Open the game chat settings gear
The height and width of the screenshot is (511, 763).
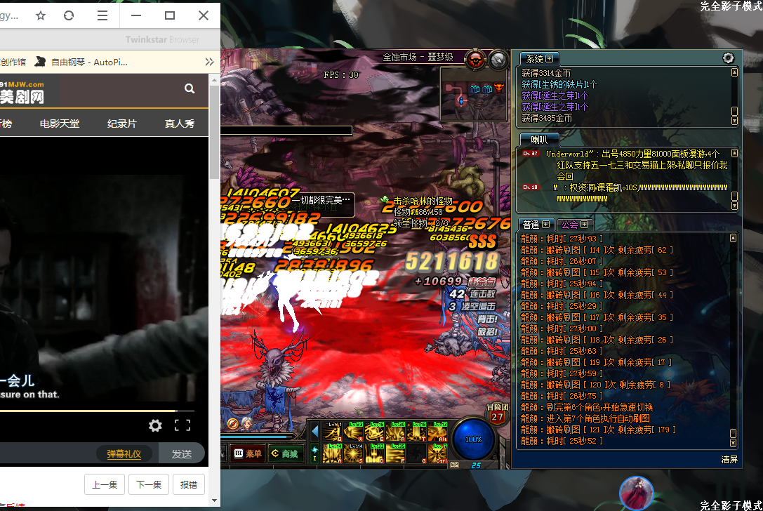point(728,58)
